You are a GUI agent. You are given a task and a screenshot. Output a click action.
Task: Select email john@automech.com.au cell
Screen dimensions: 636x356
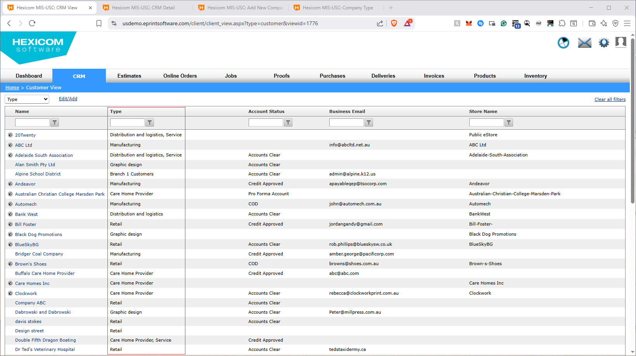(x=355, y=204)
